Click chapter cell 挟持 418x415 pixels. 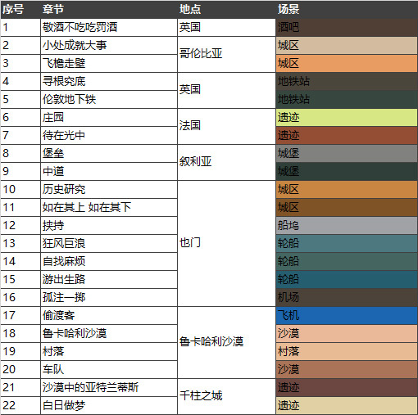[x=109, y=225]
